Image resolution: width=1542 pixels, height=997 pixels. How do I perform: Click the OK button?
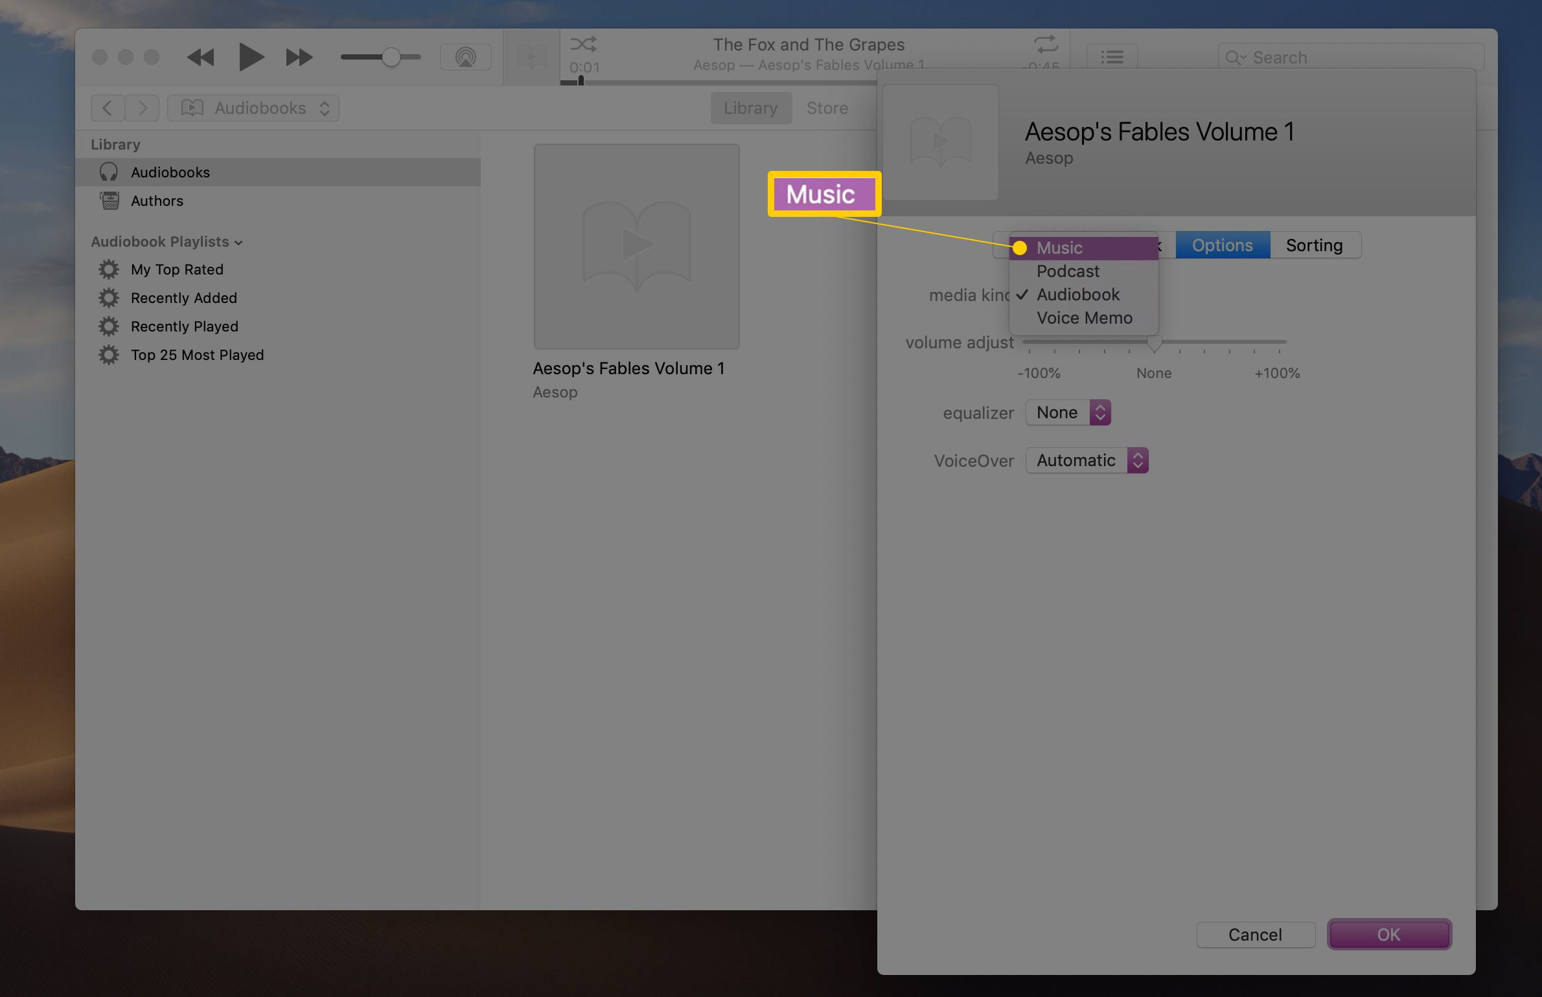click(1389, 935)
